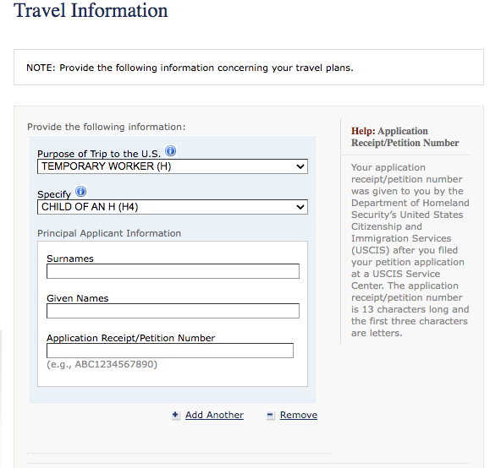The image size is (490, 468).
Task: Click the Purpose of Trip to the U.S. label
Action: [99, 154]
